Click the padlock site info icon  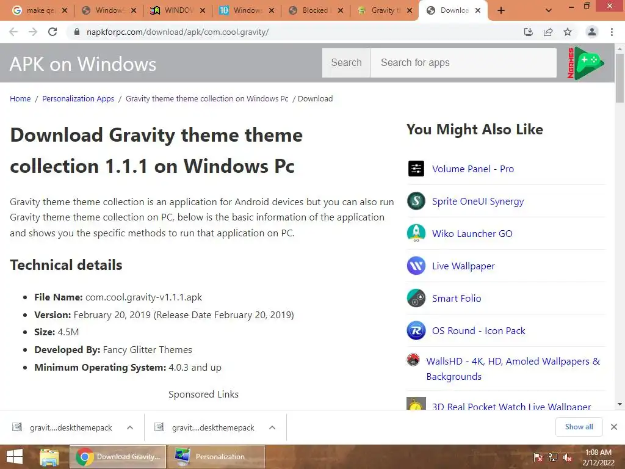[77, 32]
